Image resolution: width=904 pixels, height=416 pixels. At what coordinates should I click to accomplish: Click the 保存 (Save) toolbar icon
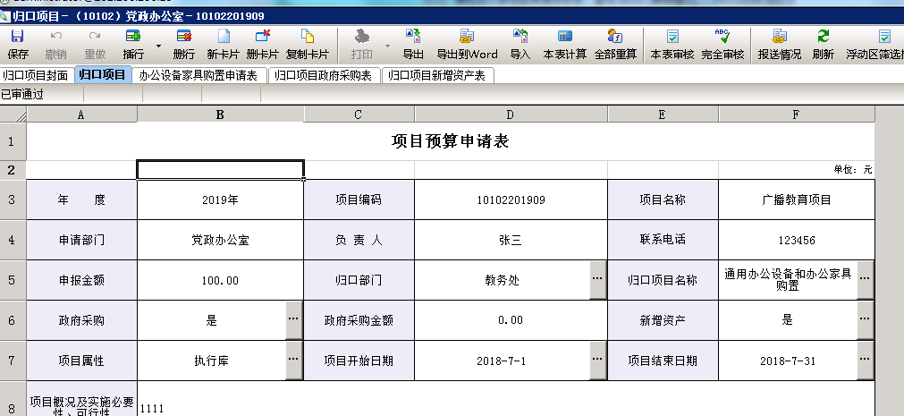click(x=18, y=44)
